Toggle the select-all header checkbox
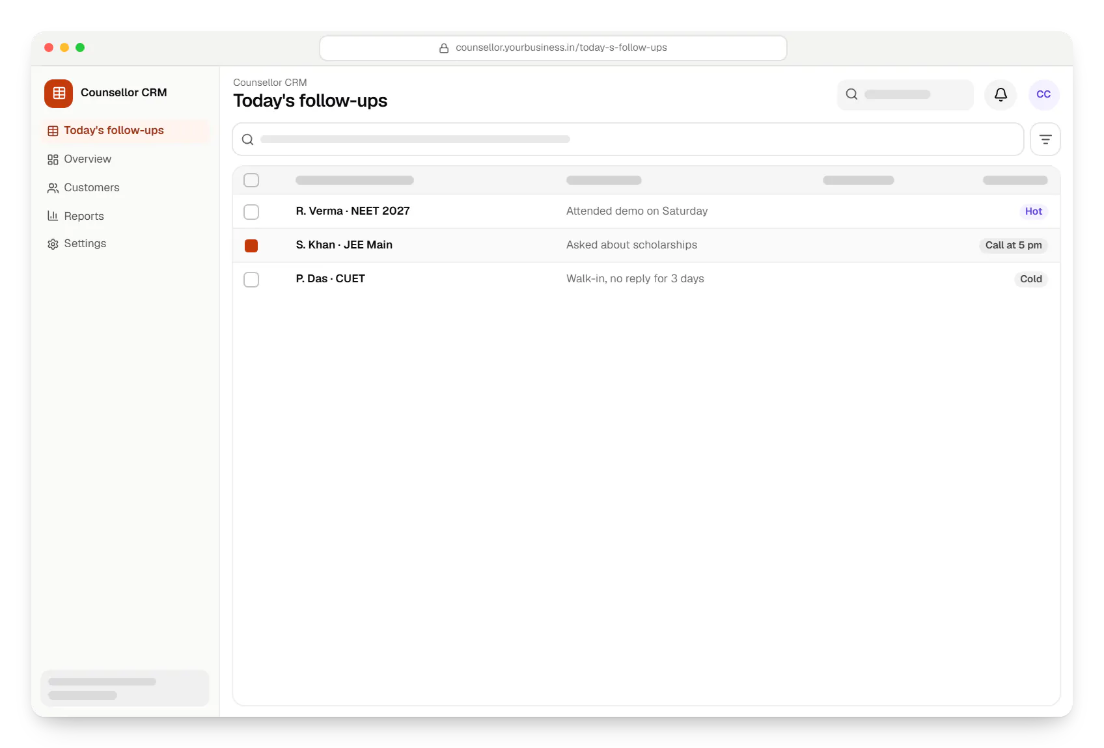Image resolution: width=1104 pixels, height=748 pixels. pos(251,180)
